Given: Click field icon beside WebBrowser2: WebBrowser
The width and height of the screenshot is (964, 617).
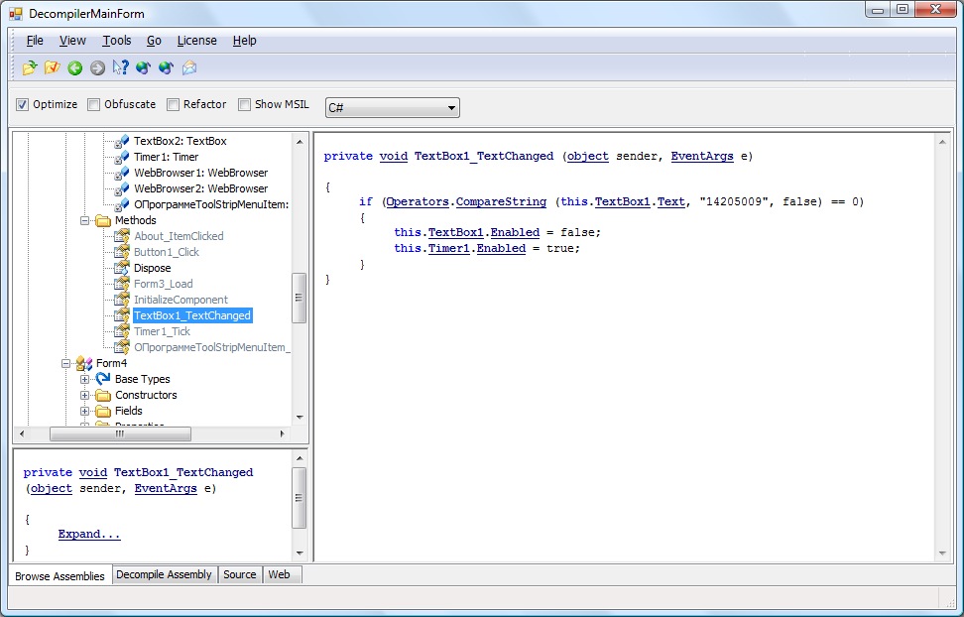Looking at the screenshot, I should click(x=122, y=189).
